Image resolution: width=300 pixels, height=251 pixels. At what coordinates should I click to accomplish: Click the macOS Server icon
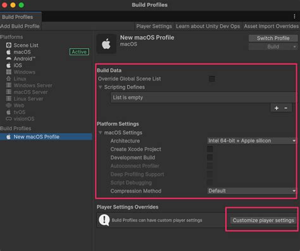(9, 92)
